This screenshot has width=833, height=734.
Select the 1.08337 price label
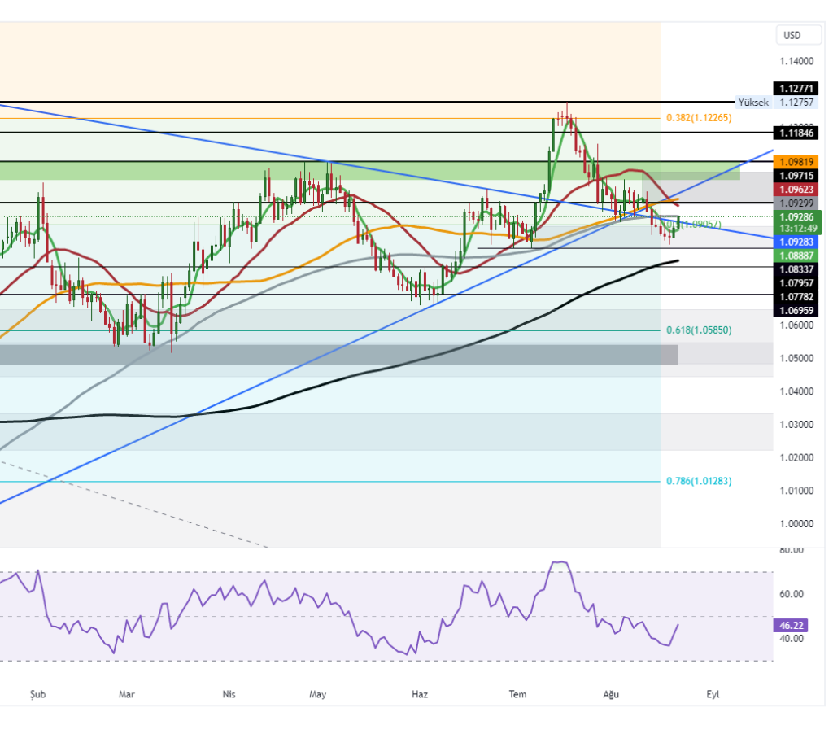[x=796, y=269]
